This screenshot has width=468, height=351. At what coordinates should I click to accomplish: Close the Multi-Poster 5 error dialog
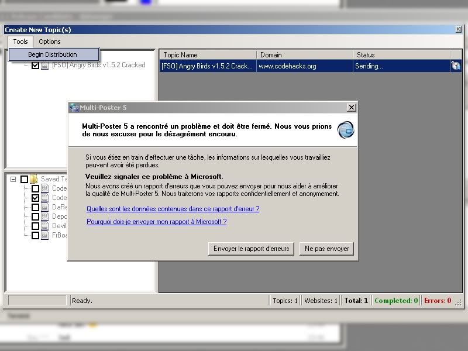352,108
